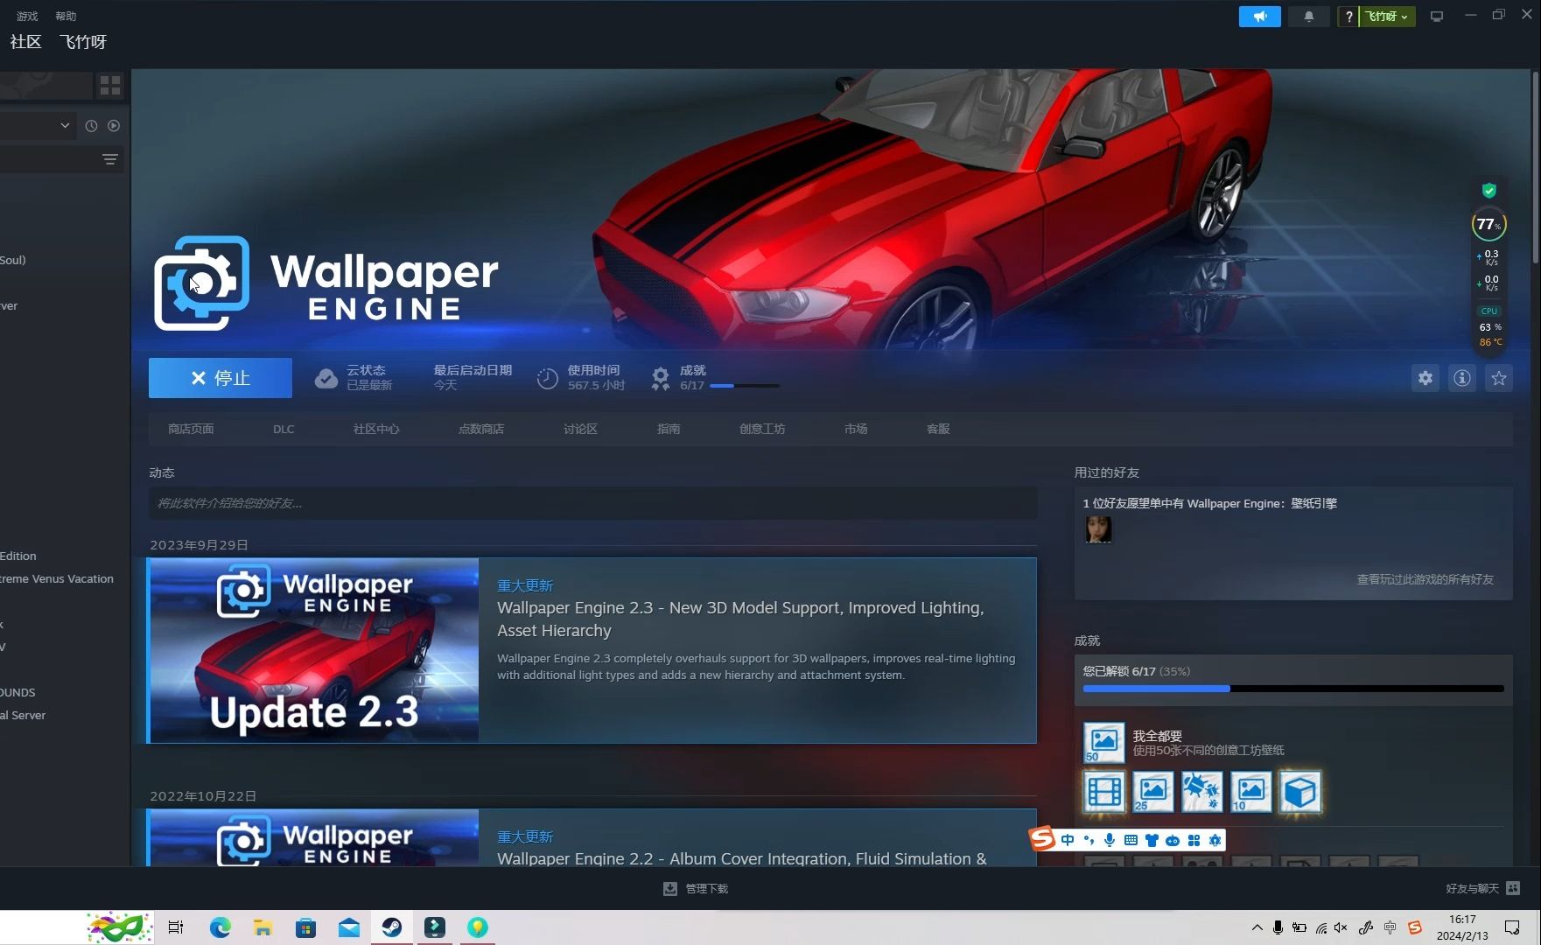Open the DLC tab

[x=284, y=429]
